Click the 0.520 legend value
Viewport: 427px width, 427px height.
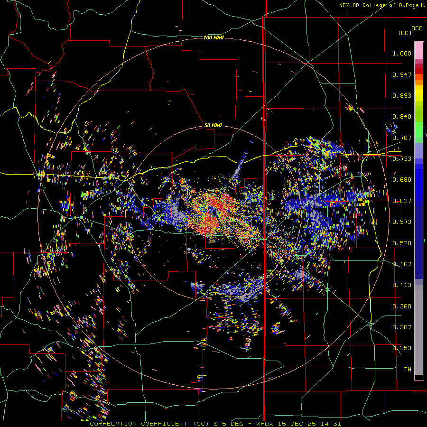(x=402, y=243)
